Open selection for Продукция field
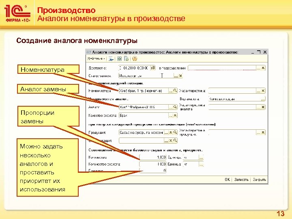Image resolution: width=292 pixels, height=219 pixels. click(166, 132)
